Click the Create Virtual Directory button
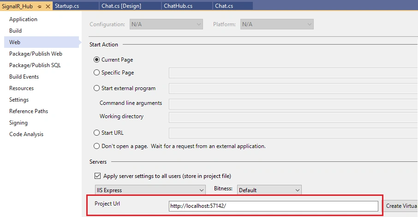Screen dimensions: 418x217 pos(400,206)
